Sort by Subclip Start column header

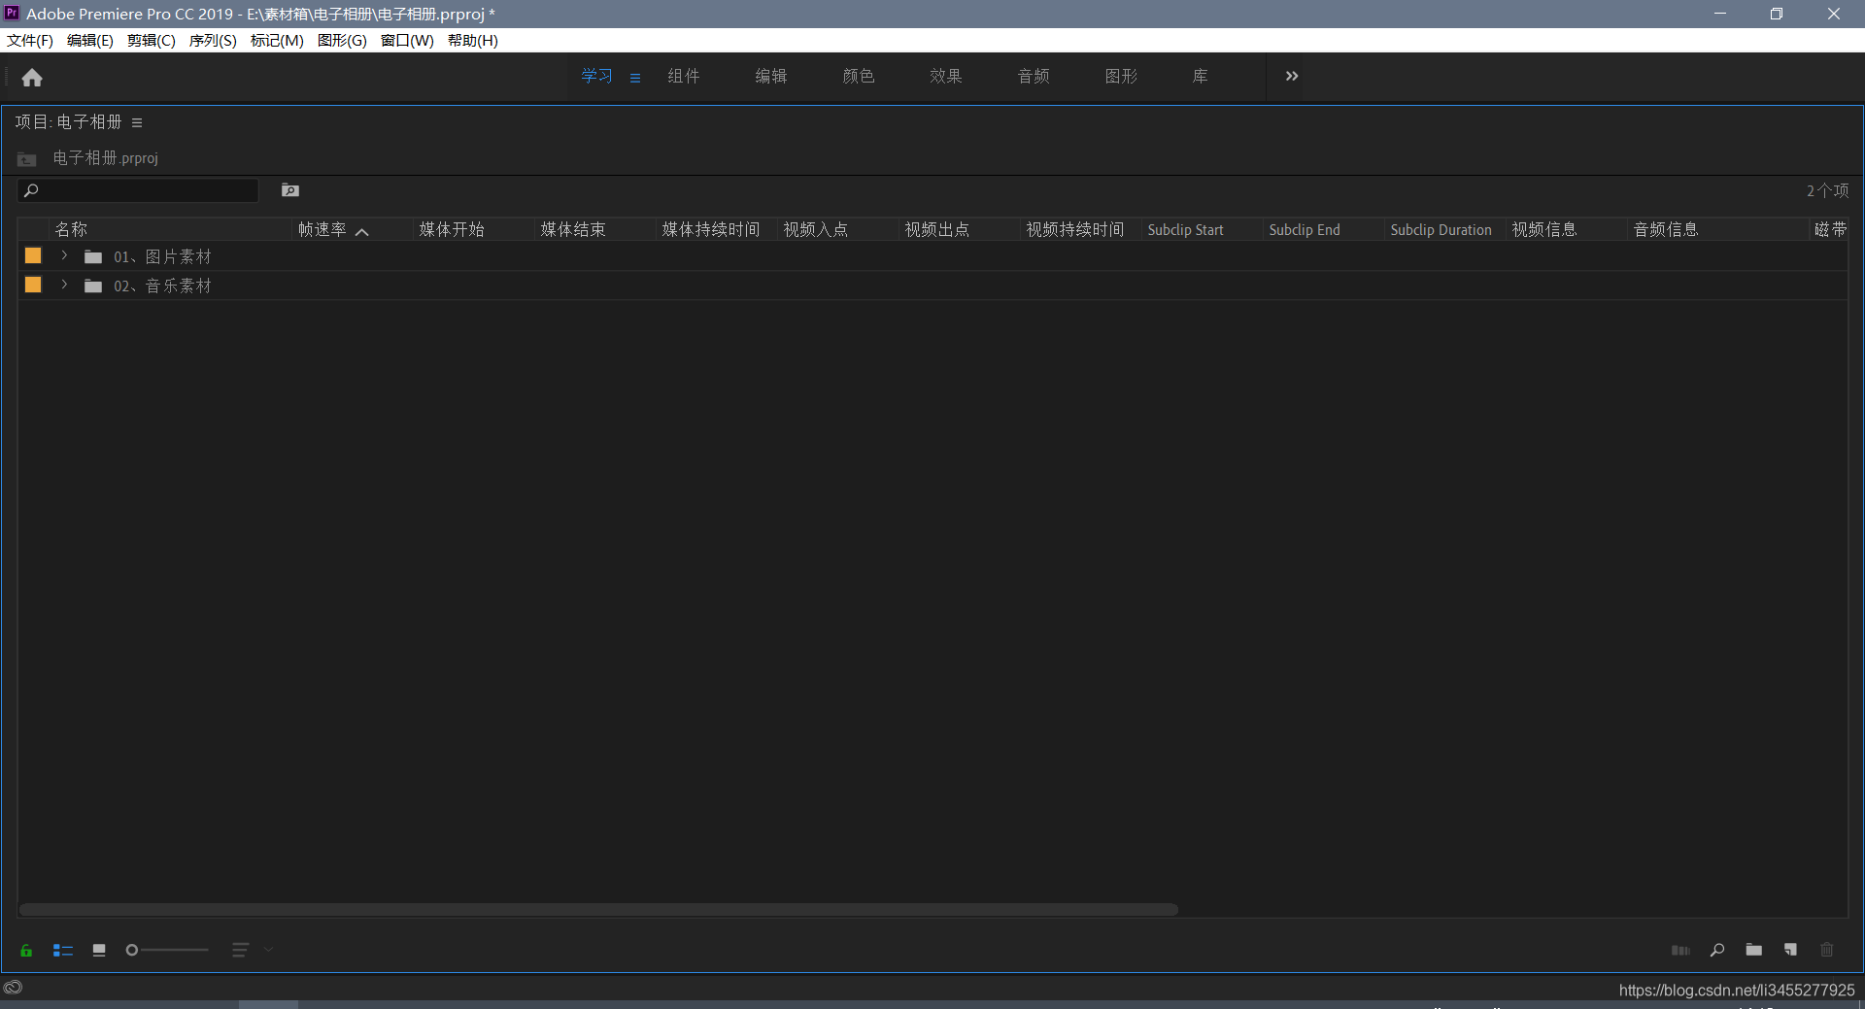coord(1185,229)
